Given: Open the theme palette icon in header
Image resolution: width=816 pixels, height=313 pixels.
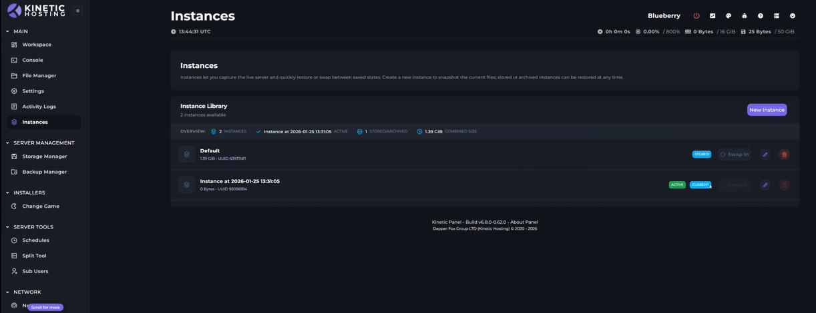Looking at the screenshot, I should (729, 16).
